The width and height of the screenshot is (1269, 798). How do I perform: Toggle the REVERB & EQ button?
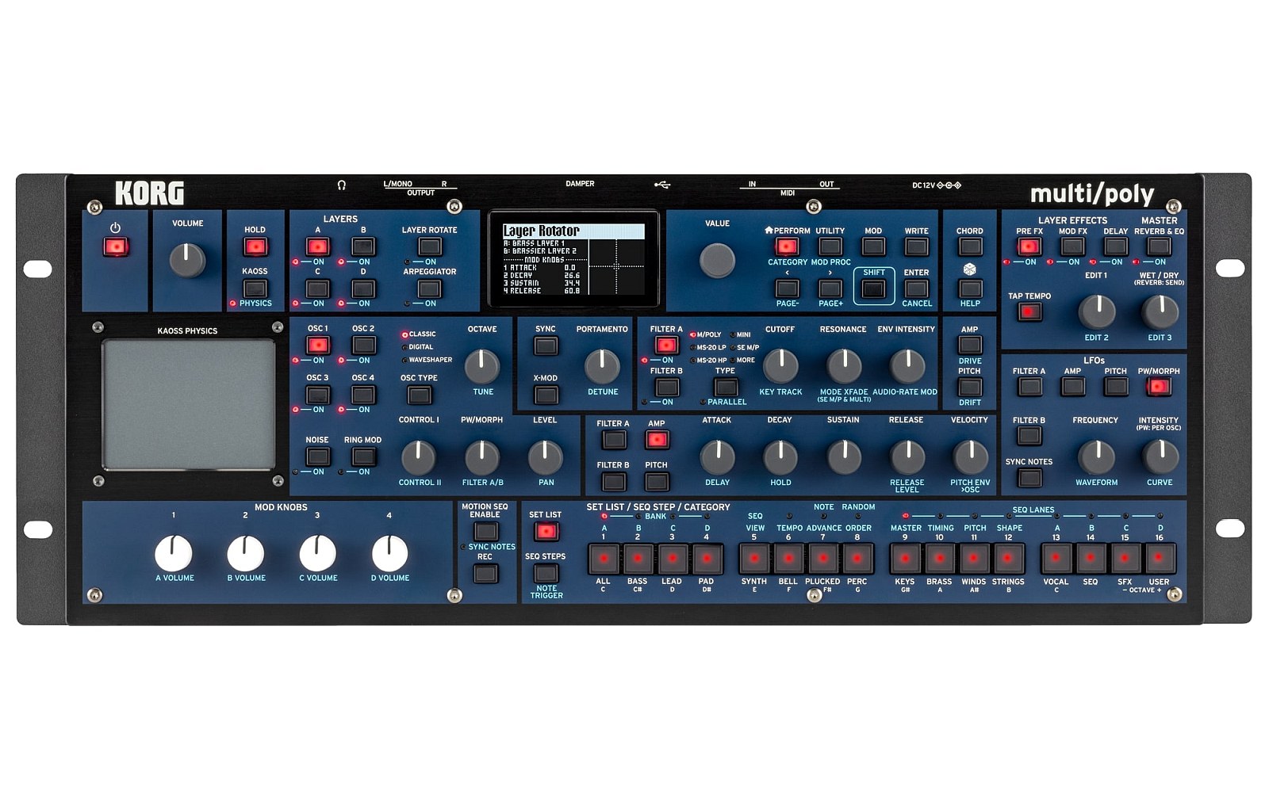pyautogui.click(x=1159, y=246)
